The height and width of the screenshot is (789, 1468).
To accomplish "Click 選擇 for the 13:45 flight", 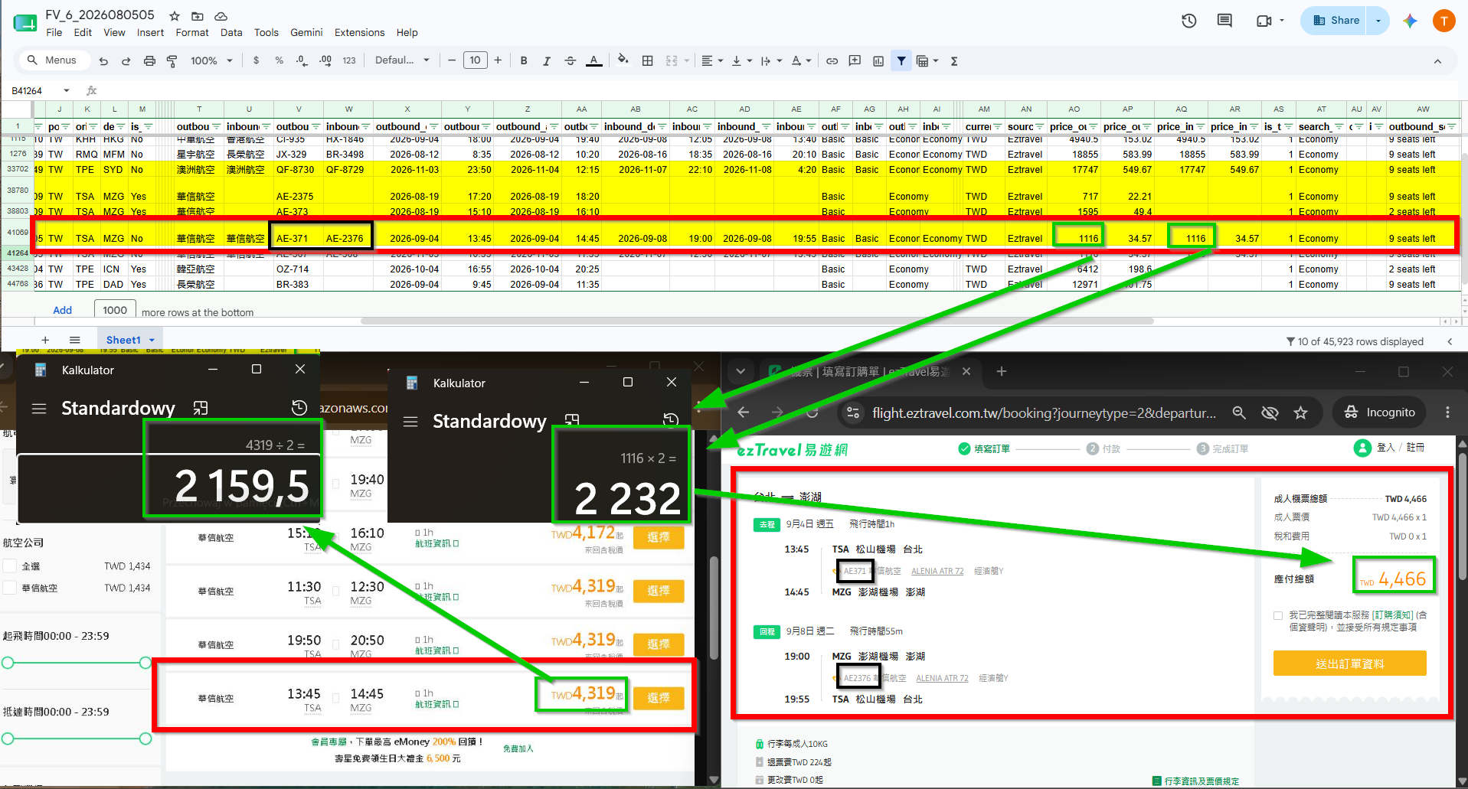I will click(659, 698).
